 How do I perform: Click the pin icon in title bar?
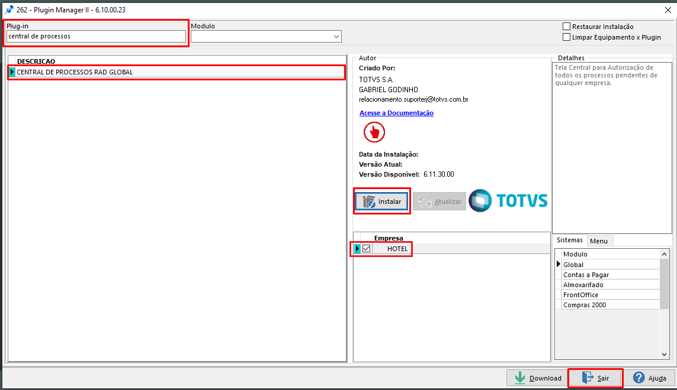click(9, 9)
